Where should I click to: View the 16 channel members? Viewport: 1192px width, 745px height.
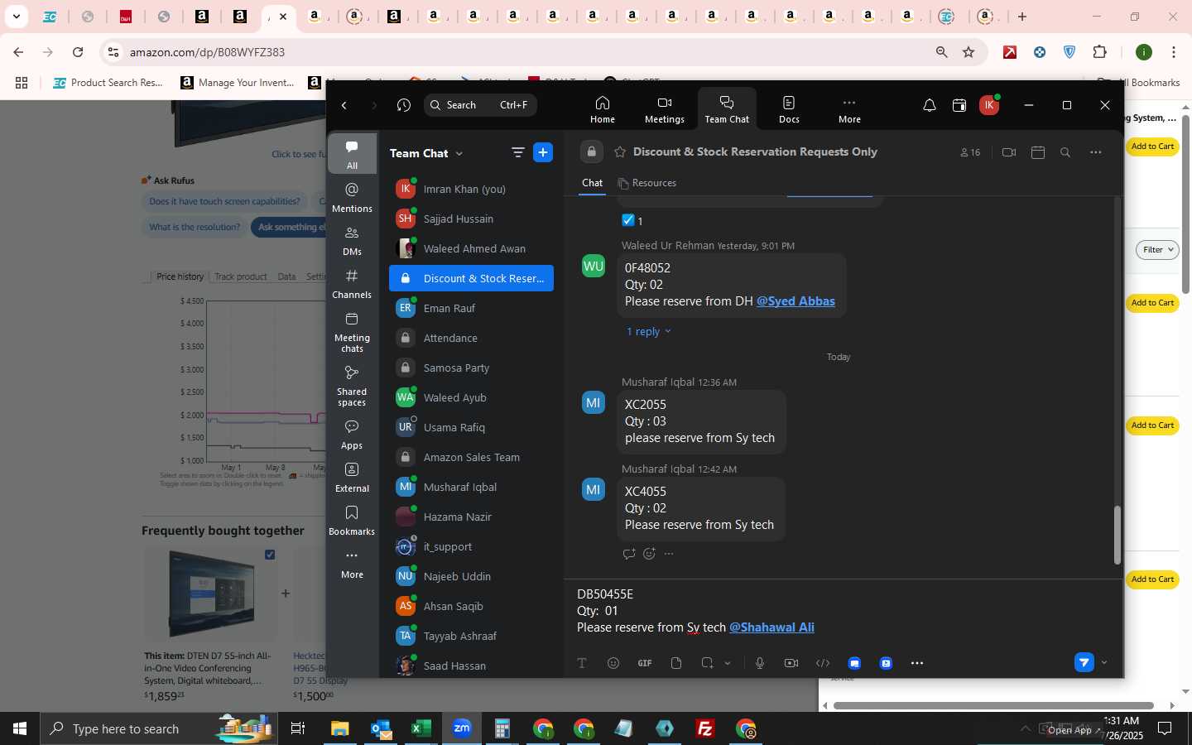pos(970,152)
